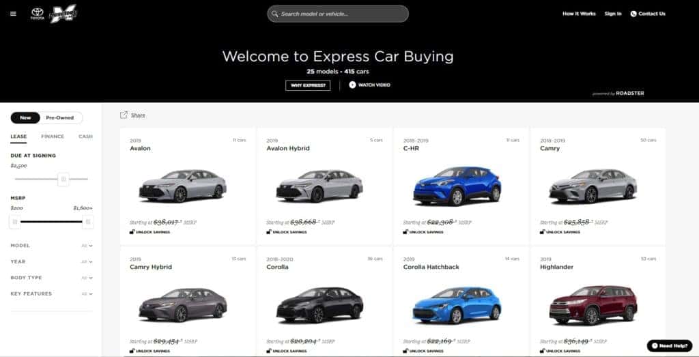The image size is (699, 357).
Task: Select the Cash tab
Action: pyautogui.click(x=85, y=137)
